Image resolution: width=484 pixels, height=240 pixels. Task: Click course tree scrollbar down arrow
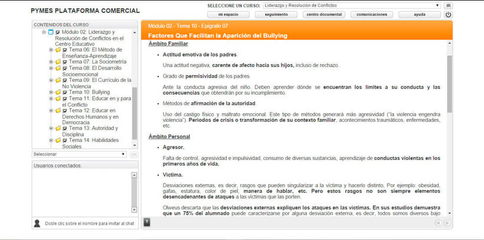[135, 145]
